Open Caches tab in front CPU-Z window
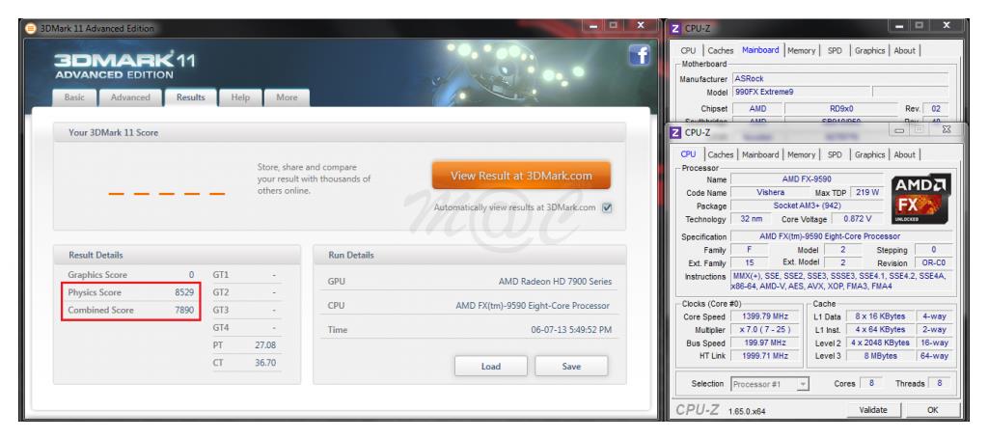The image size is (988, 439). click(x=720, y=154)
